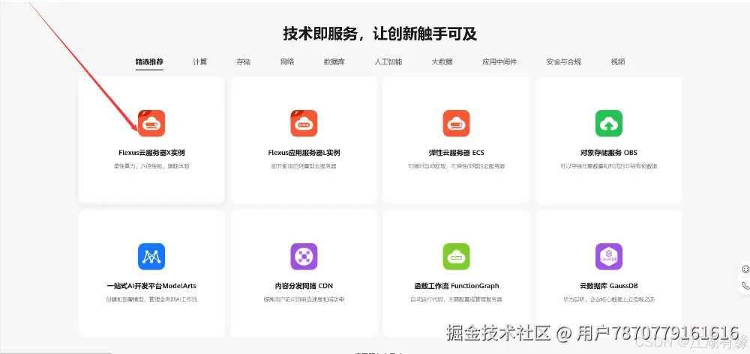Open the phone contact icon on right edge
Screen dimensions: 750x354
point(745,286)
